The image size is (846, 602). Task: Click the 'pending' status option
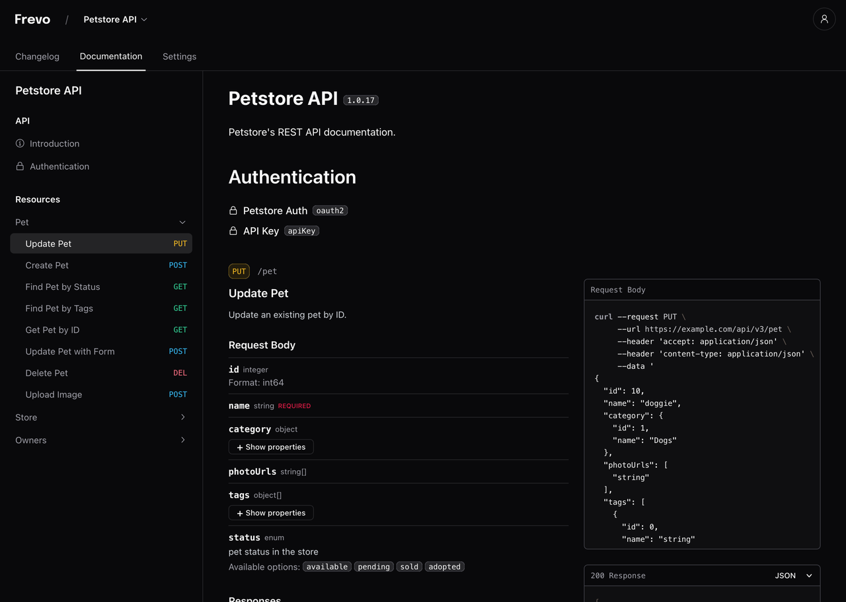pyautogui.click(x=374, y=567)
